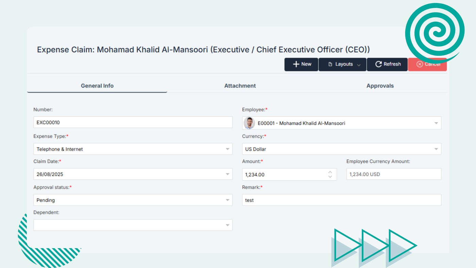Open the Currency dropdown arrow
The image size is (476, 268).
[436, 149]
